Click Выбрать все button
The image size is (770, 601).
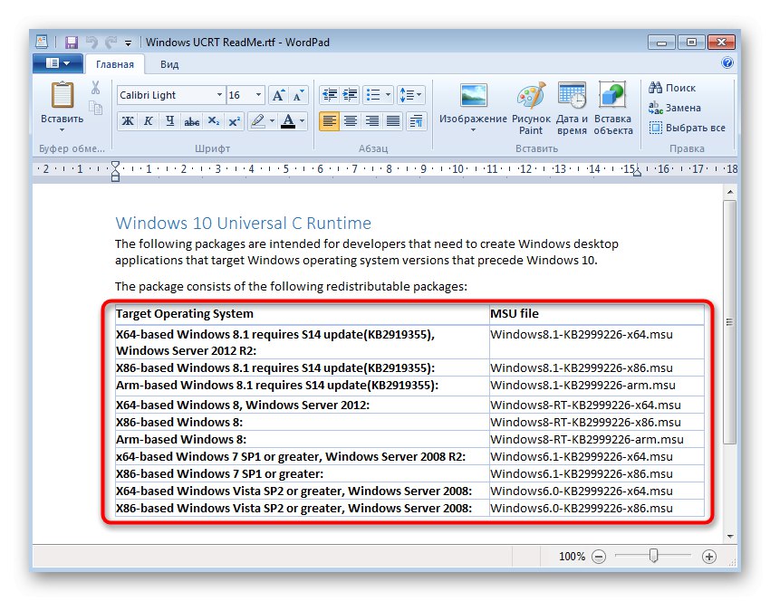pos(688,128)
